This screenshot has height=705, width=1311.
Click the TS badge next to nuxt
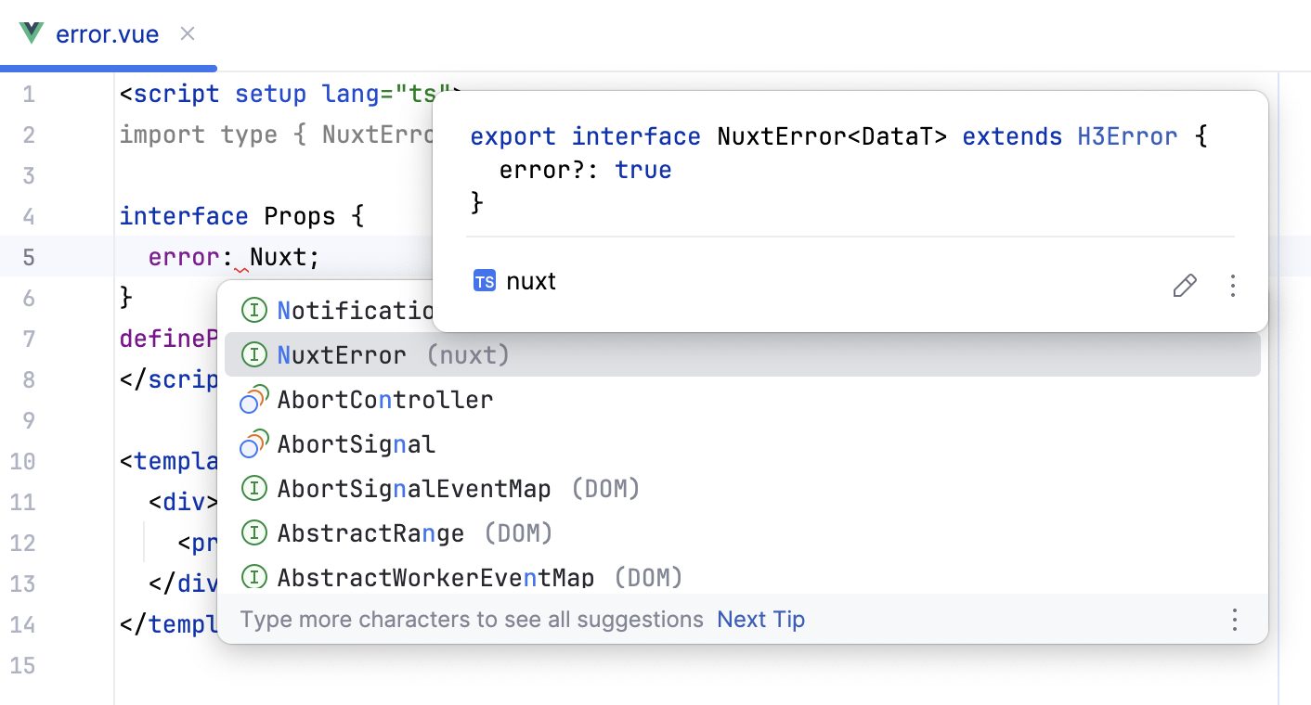pyautogui.click(x=484, y=280)
